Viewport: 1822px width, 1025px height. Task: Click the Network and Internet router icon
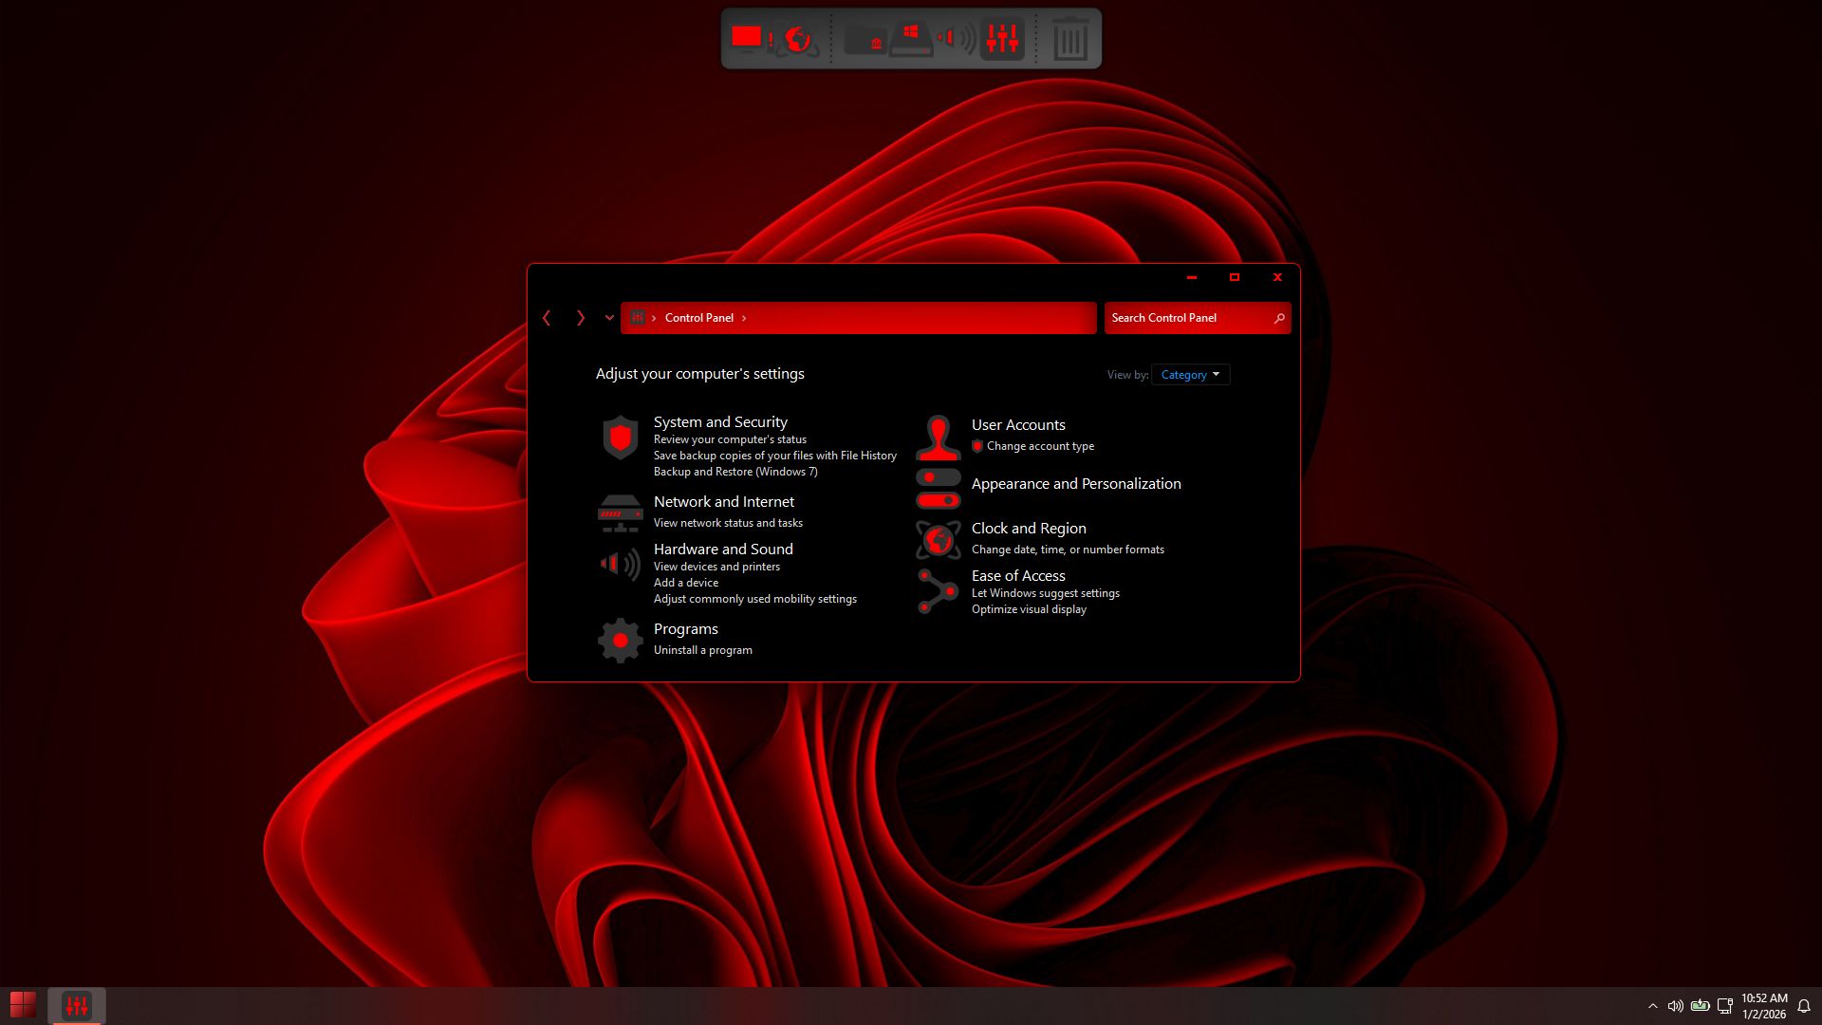pos(620,512)
